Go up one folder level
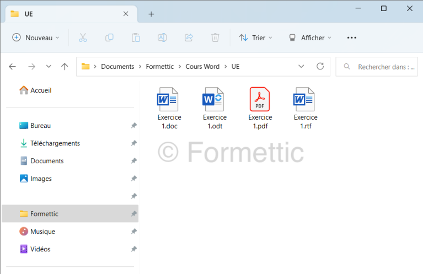Viewport: 423px width, 274px height. point(65,66)
